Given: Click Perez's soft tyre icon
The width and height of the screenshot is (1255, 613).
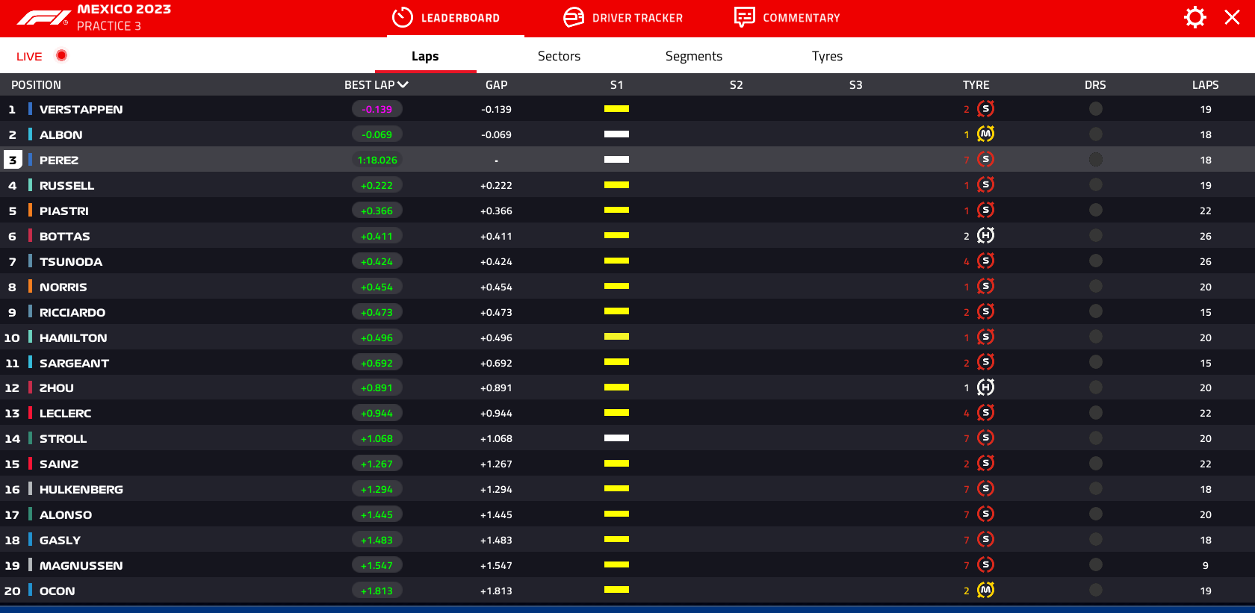Looking at the screenshot, I should 986,159.
